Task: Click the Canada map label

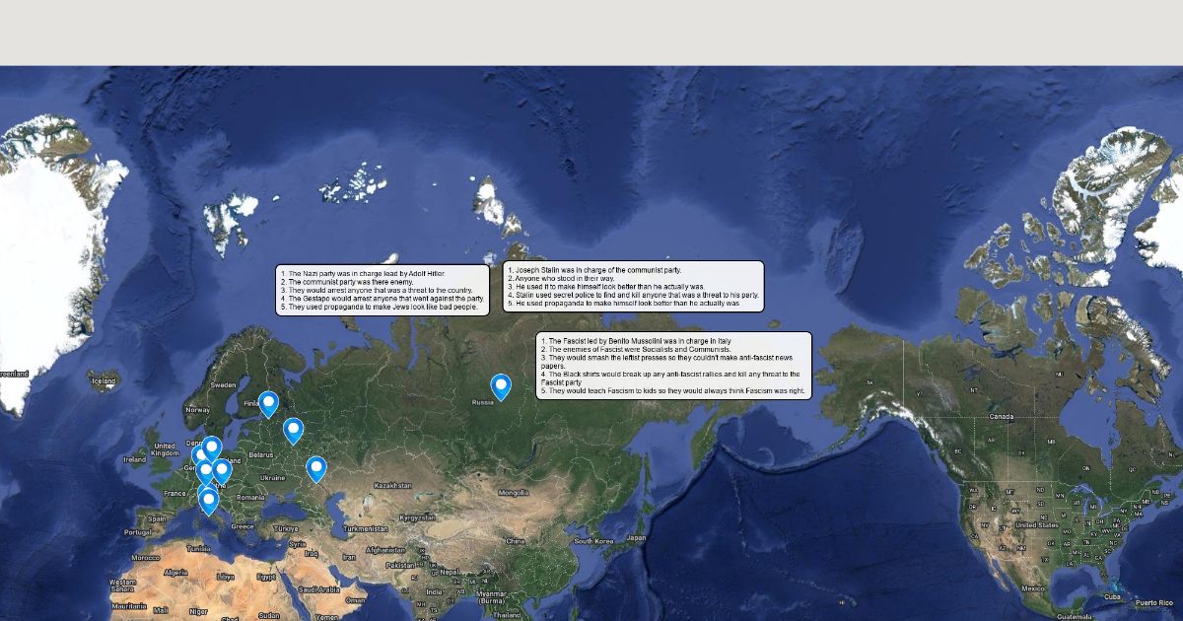Action: click(x=1001, y=416)
